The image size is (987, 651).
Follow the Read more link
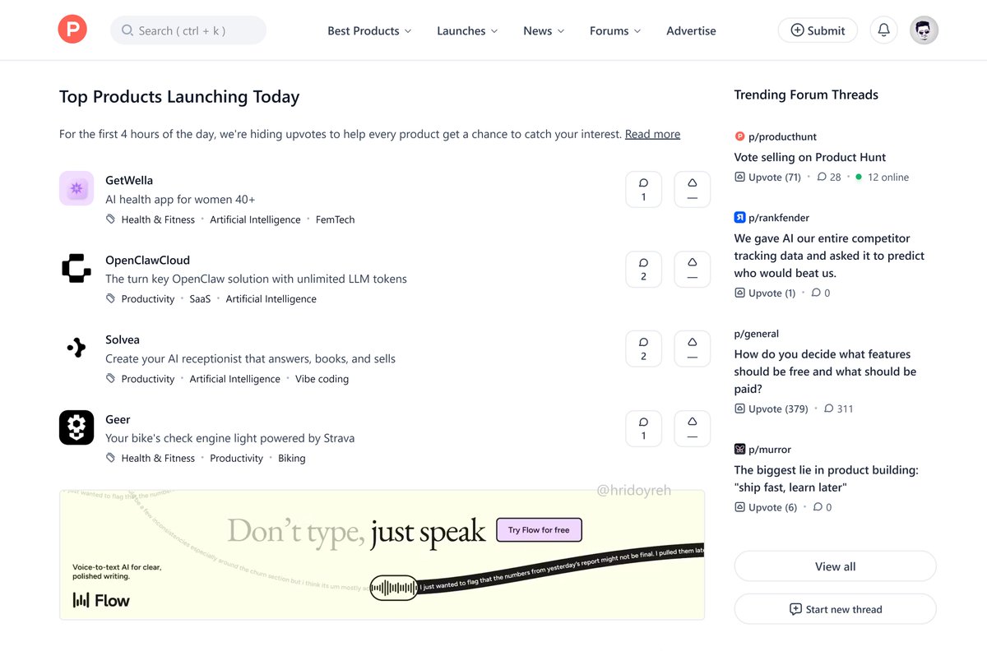point(652,134)
